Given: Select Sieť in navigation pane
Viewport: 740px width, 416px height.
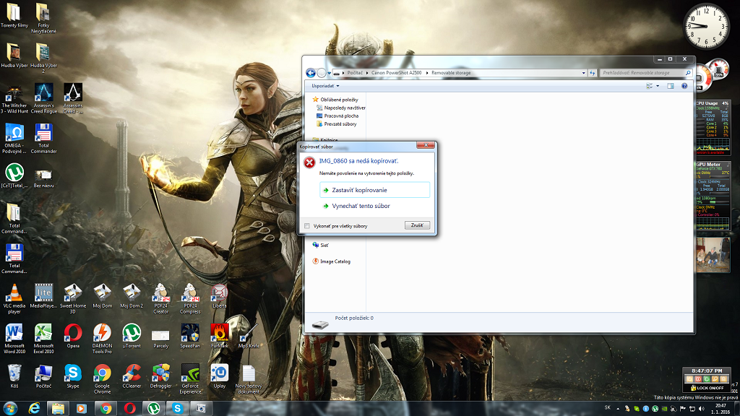Looking at the screenshot, I should 320,246.
